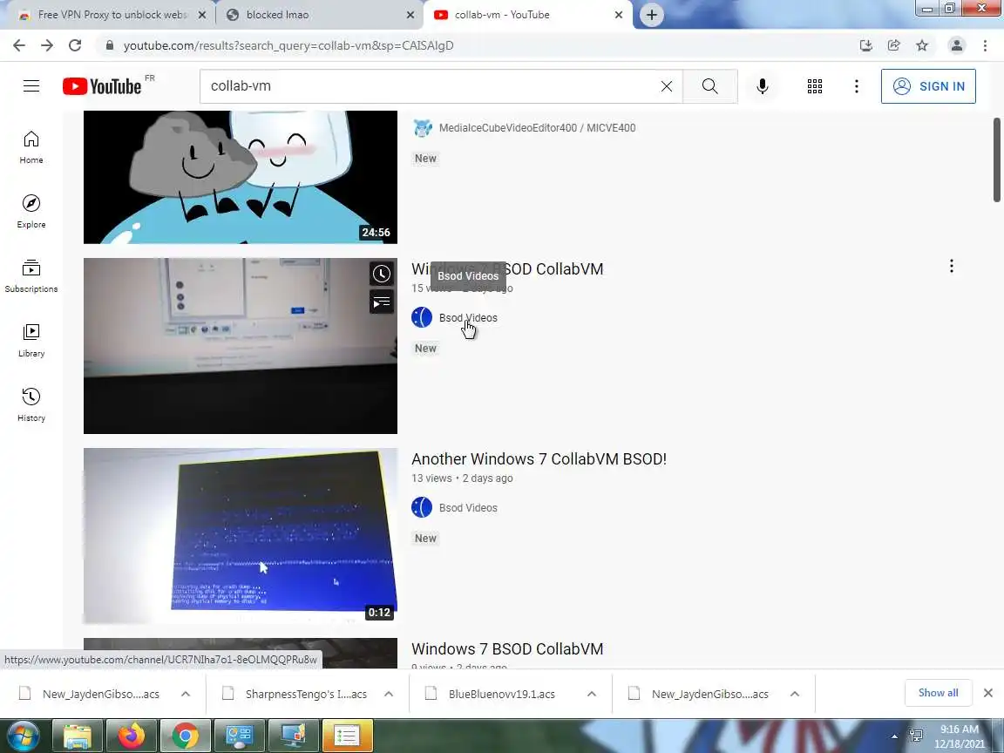Go to Home in the sidebar
Viewport: 1004px width, 753px height.
tap(31, 147)
